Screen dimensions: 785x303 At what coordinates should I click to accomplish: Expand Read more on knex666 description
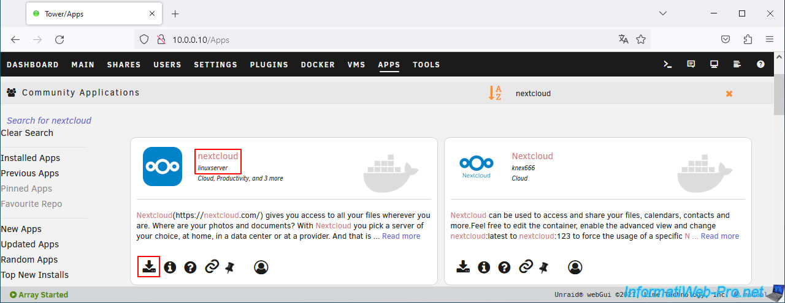(719, 236)
